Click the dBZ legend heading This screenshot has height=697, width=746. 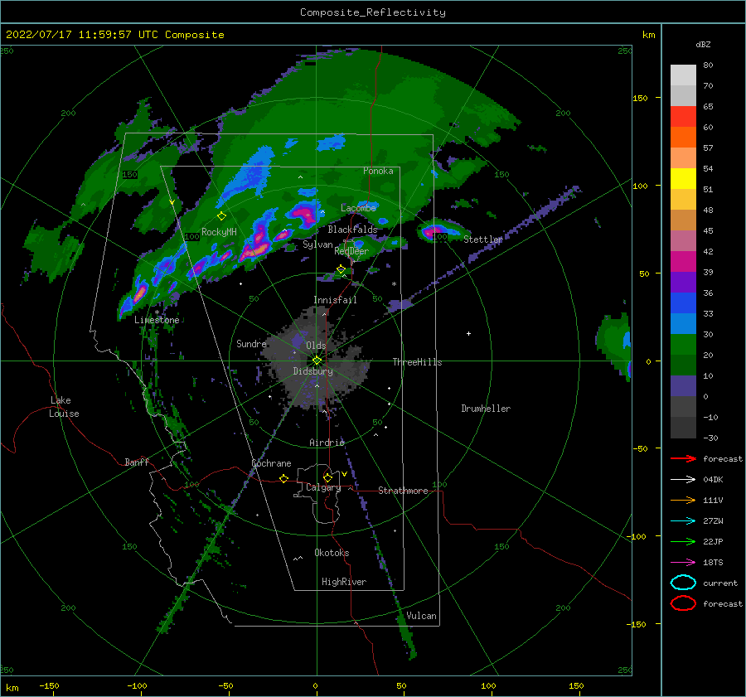tap(703, 44)
